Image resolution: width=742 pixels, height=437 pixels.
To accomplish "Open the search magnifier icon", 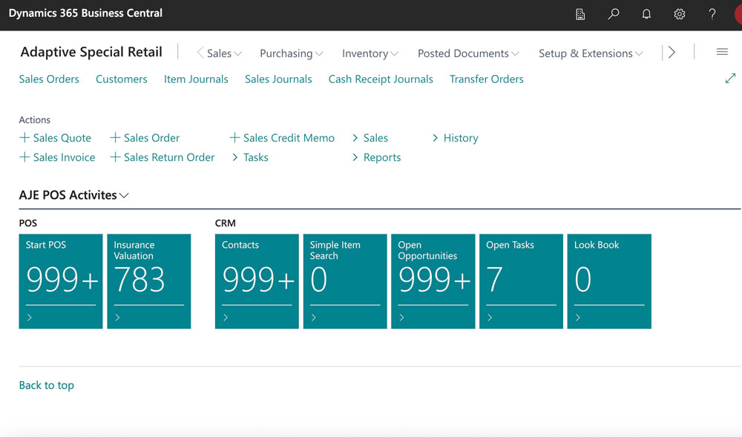I will (614, 14).
